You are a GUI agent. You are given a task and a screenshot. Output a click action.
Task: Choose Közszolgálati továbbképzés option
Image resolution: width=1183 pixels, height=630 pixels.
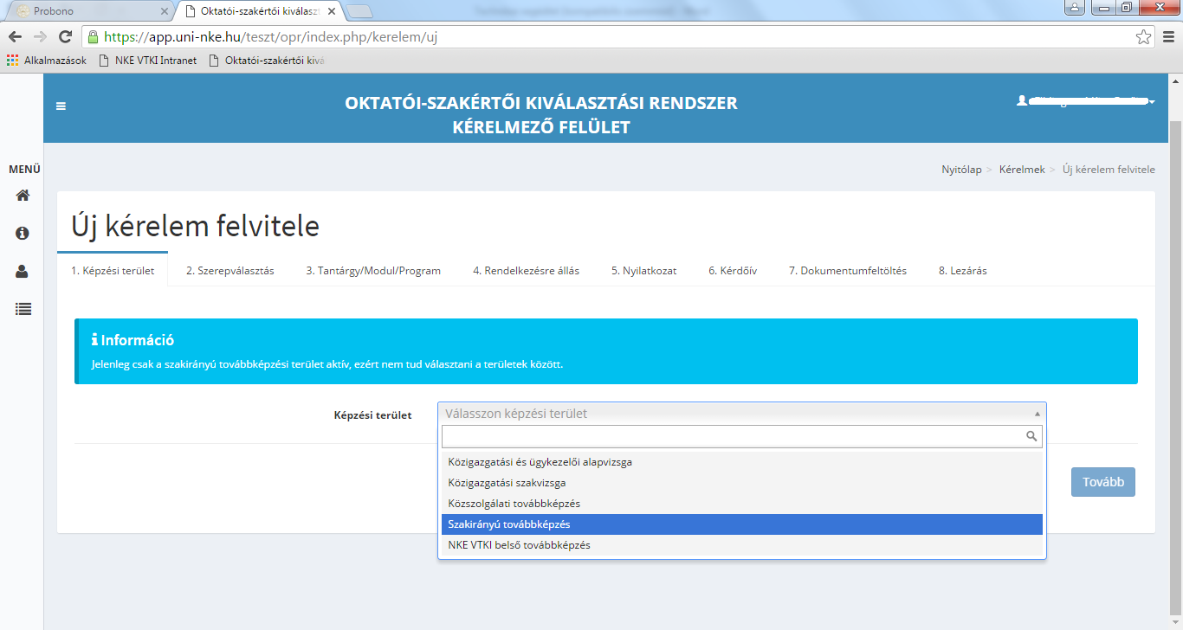[x=742, y=504]
